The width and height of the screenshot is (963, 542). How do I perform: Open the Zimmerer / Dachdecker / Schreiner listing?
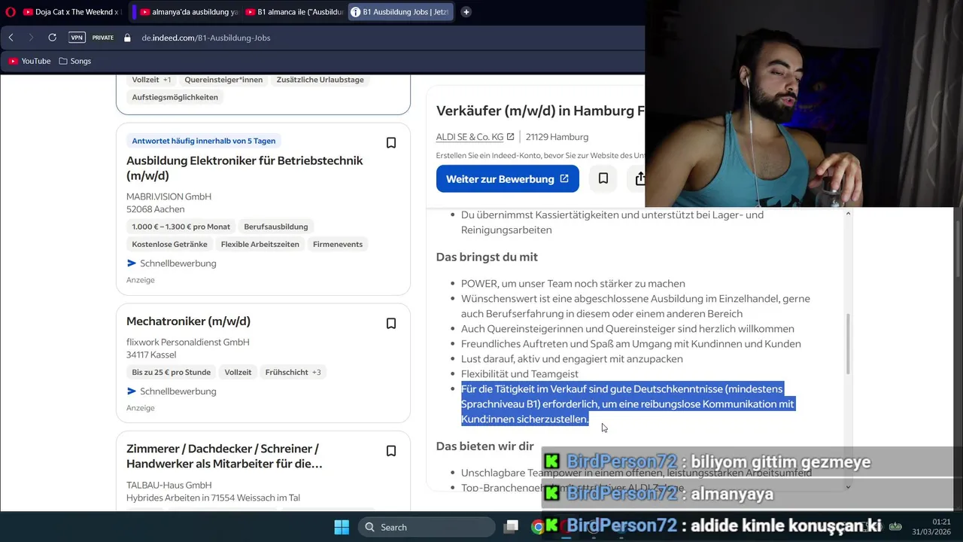pyautogui.click(x=224, y=456)
